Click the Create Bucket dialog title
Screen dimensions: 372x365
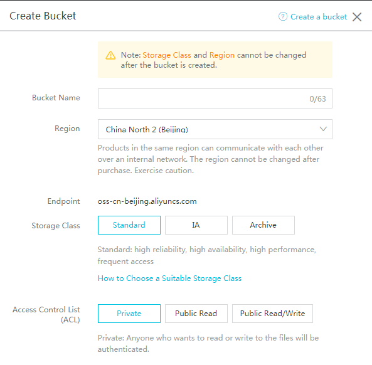pos(43,16)
